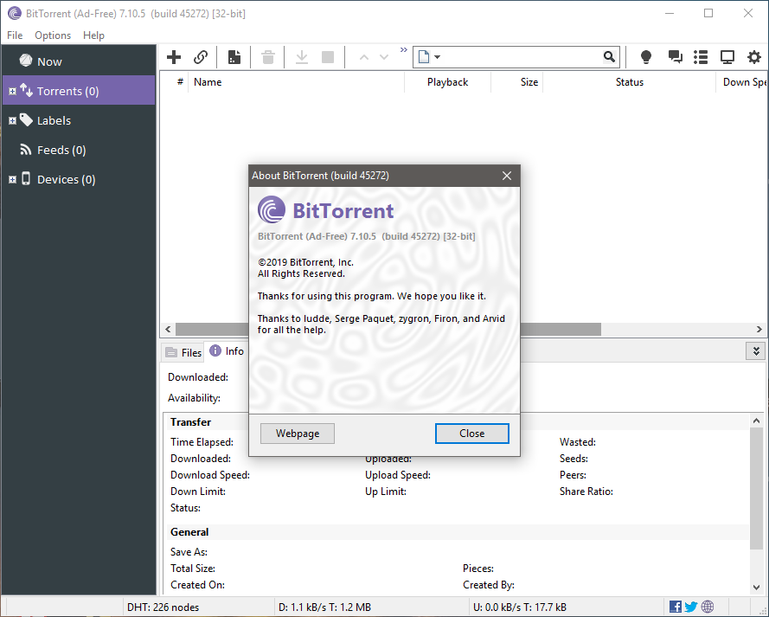Click the Facebook icon in status bar
769x617 pixels.
(676, 607)
